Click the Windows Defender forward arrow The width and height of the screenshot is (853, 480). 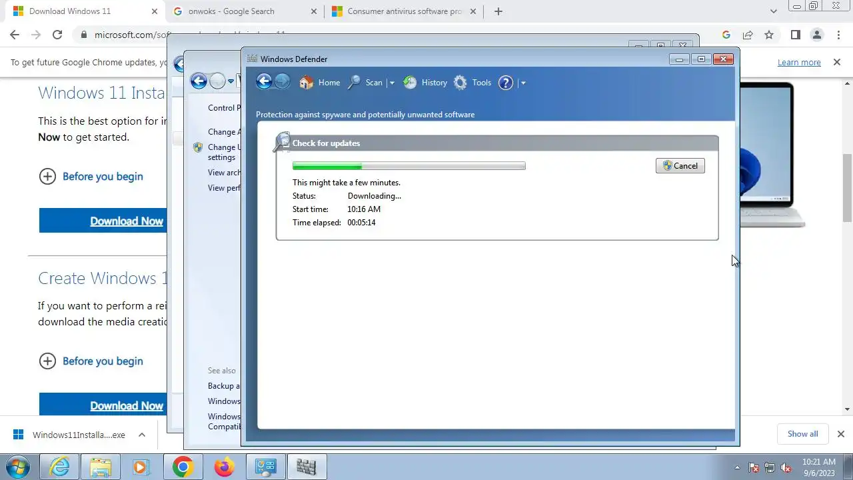coord(282,82)
